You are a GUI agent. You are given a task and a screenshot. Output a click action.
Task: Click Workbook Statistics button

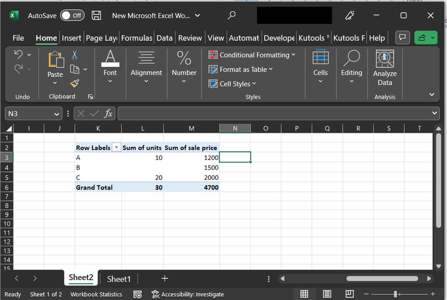pos(96,294)
